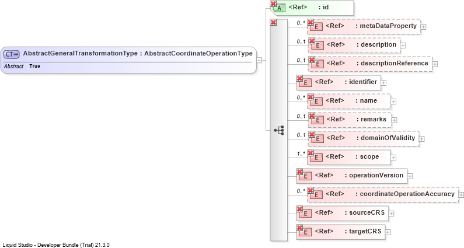
Task: Click the element icon of operationVersion
Action: click(x=305, y=176)
